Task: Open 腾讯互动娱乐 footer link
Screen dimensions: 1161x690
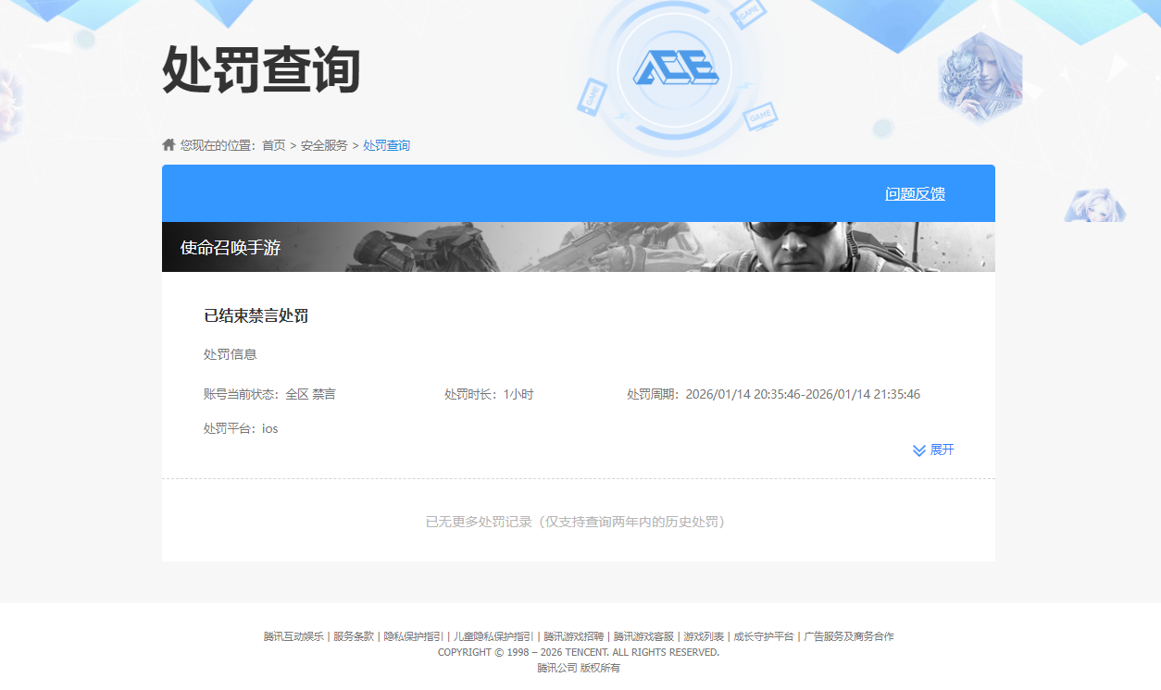Action: pyautogui.click(x=293, y=636)
